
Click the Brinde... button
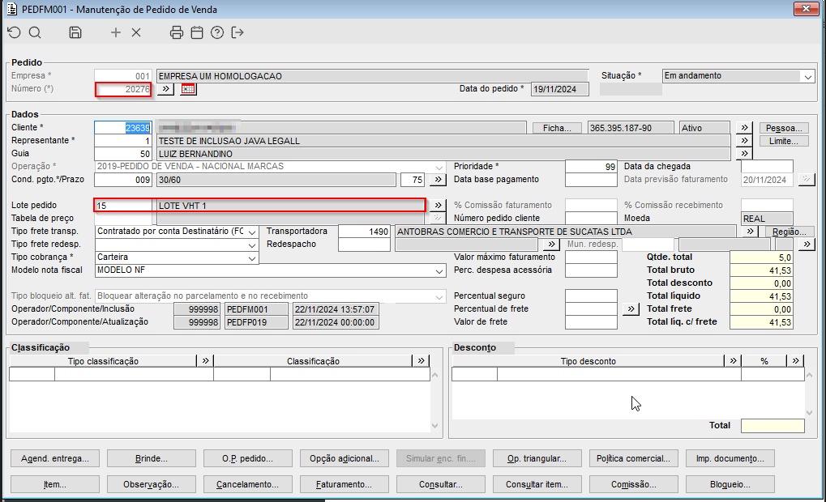152,458
